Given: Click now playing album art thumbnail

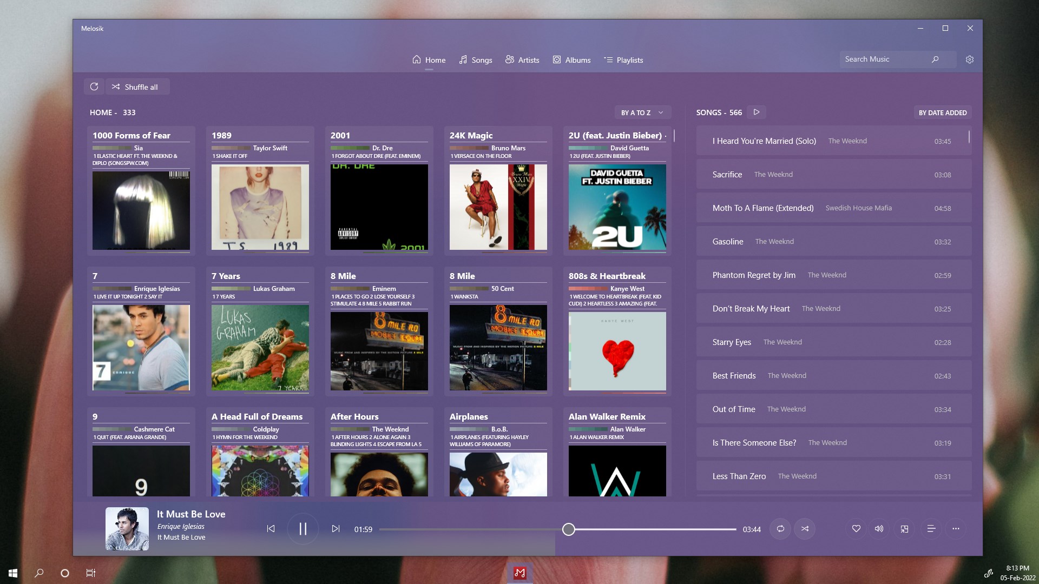Looking at the screenshot, I should (x=127, y=529).
